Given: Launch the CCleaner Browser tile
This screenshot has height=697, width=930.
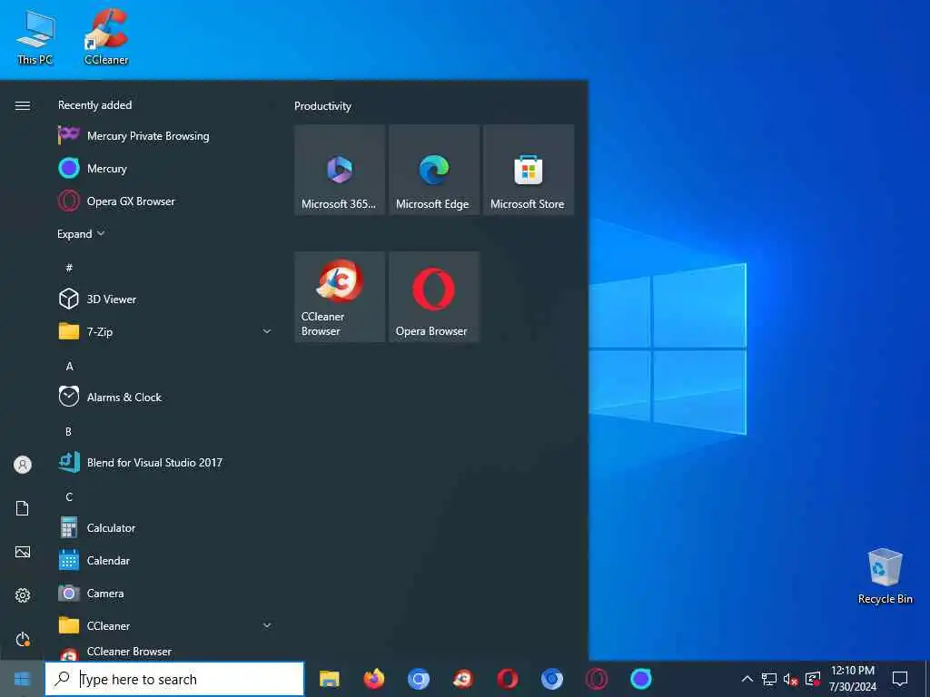Looking at the screenshot, I should click(340, 297).
